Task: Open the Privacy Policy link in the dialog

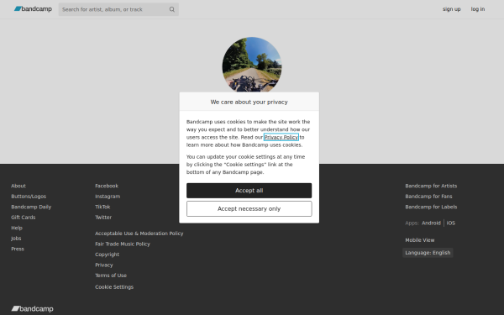Action: pos(281,137)
